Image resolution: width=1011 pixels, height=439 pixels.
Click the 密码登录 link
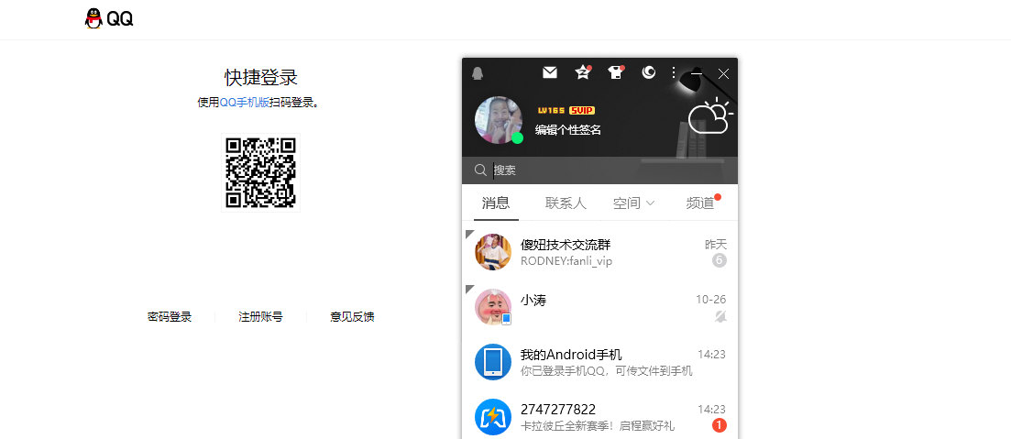pyautogui.click(x=170, y=317)
